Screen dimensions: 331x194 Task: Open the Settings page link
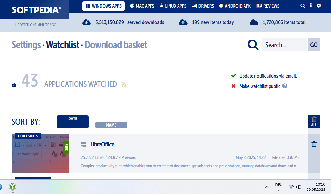pyautogui.click(x=26, y=45)
